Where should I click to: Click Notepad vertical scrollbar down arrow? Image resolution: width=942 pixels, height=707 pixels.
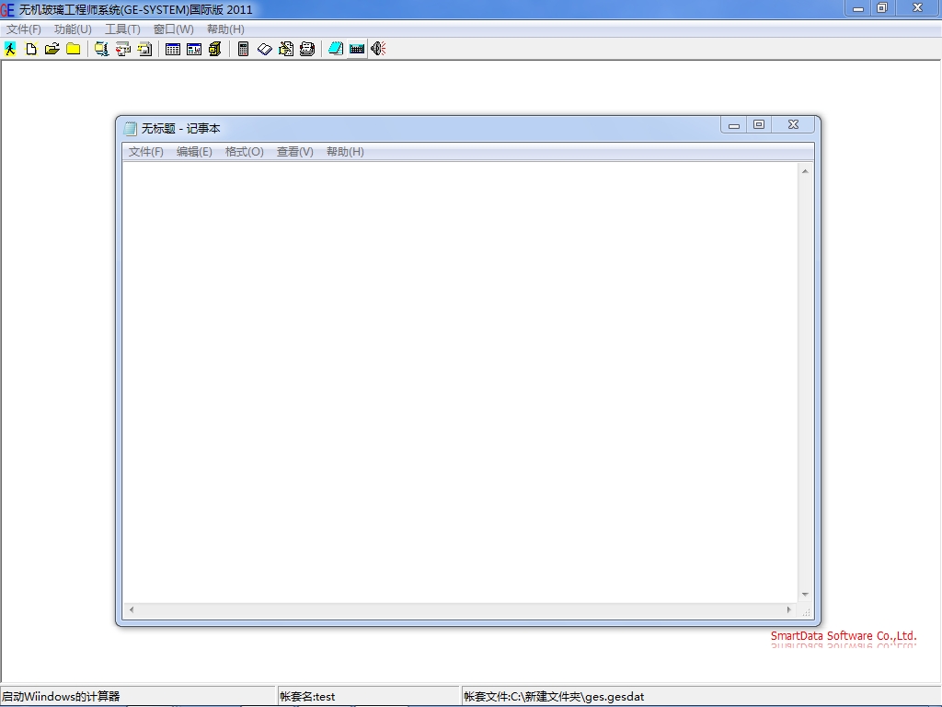(x=805, y=595)
